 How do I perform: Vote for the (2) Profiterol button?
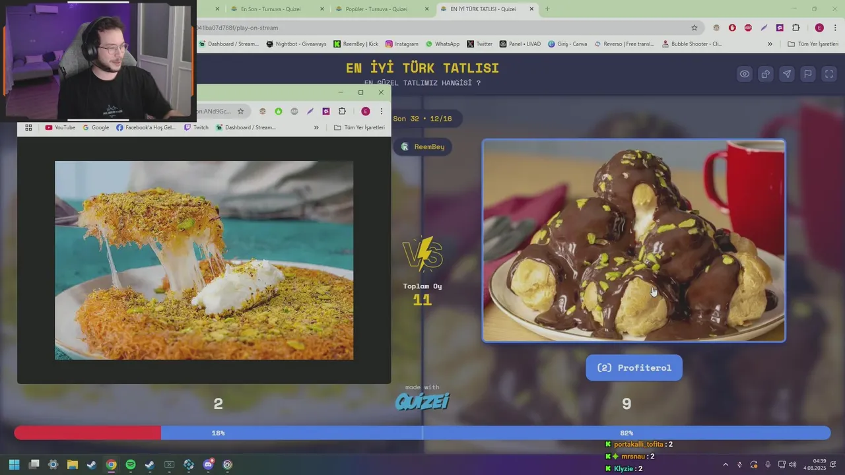tap(634, 367)
